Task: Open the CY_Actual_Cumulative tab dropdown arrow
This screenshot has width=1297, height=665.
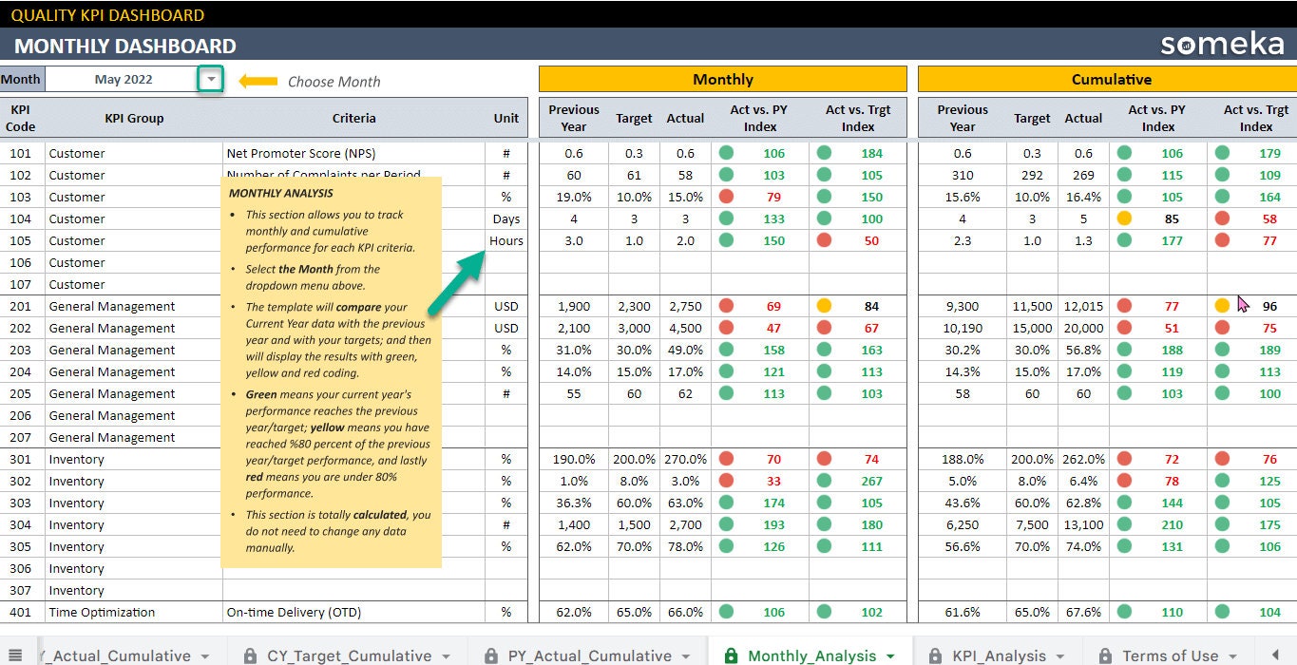Action: pos(204,655)
